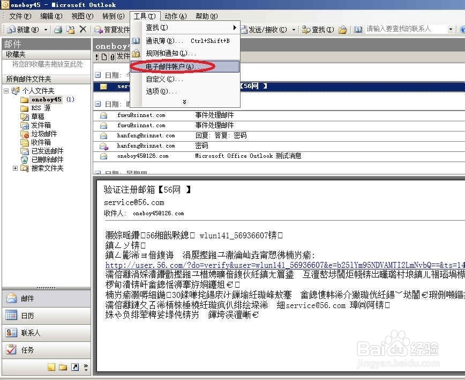This screenshot has height=380, width=465.
Task: Open 通讯簿 from Tools menu
Action: point(185,41)
